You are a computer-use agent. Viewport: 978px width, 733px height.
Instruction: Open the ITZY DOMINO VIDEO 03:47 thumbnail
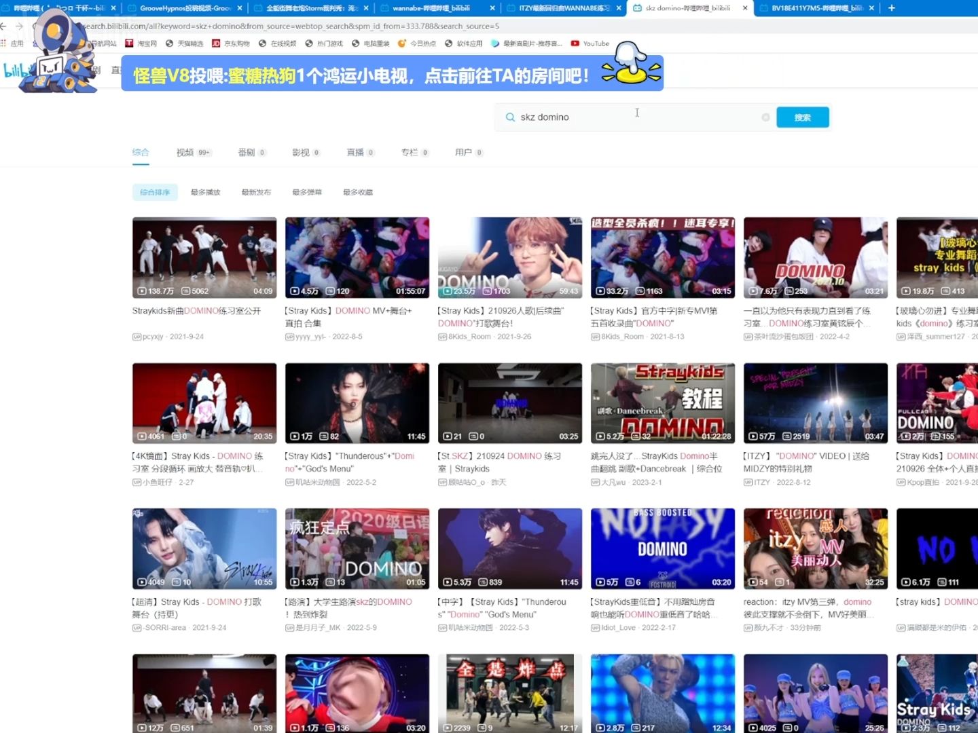[x=816, y=403]
